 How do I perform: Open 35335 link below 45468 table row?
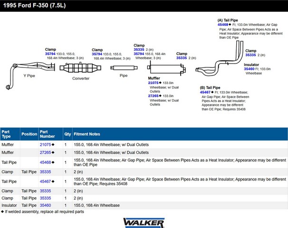click(x=45, y=172)
